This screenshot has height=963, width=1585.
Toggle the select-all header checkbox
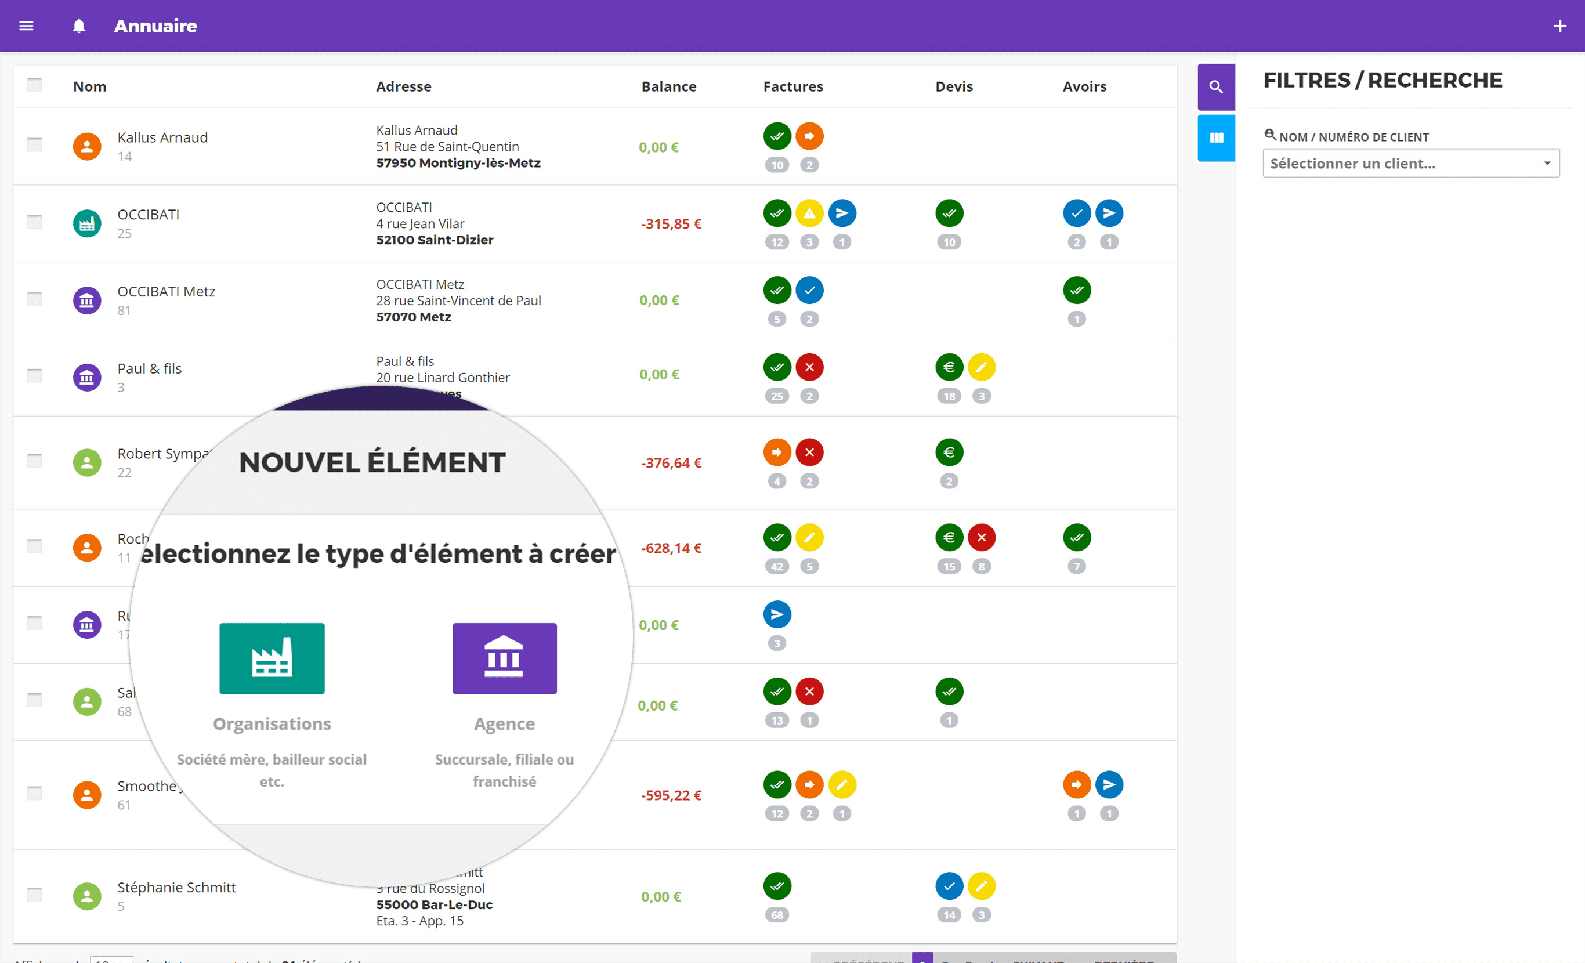[34, 85]
